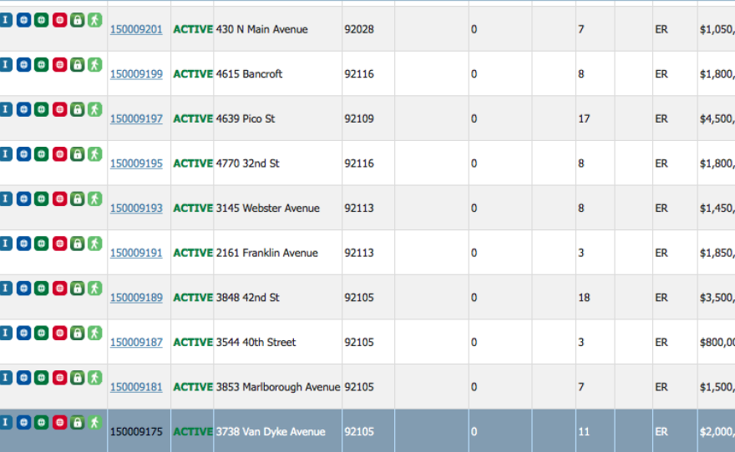Click the value 17 in the Pico St row
Viewport: 735px width, 452px height.
click(x=584, y=119)
